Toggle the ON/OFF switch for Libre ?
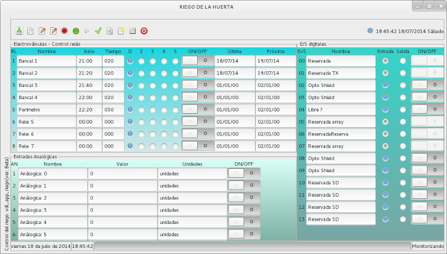This screenshot has height=254, width=447. click(427, 110)
